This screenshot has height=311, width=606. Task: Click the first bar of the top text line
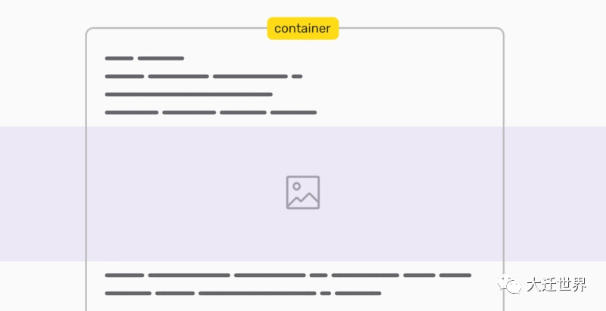[x=119, y=58]
